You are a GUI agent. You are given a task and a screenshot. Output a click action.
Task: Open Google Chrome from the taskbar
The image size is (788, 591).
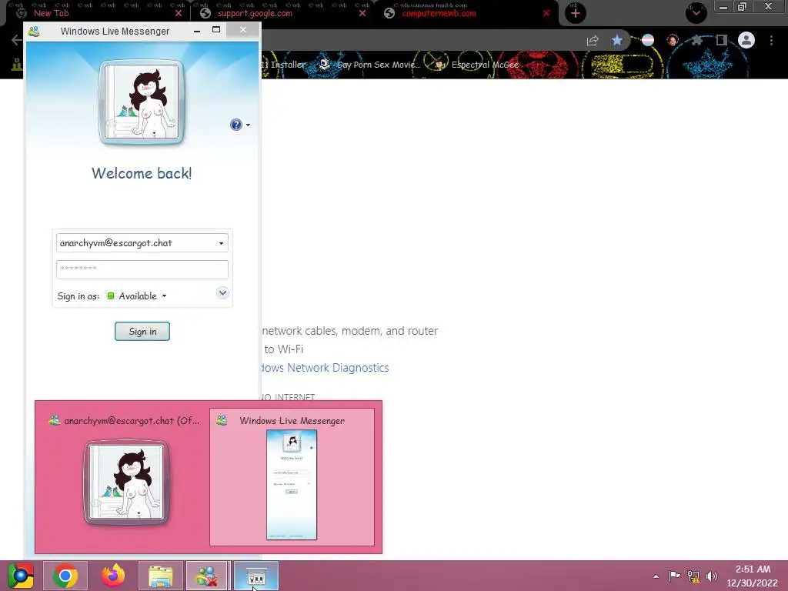coord(65,576)
